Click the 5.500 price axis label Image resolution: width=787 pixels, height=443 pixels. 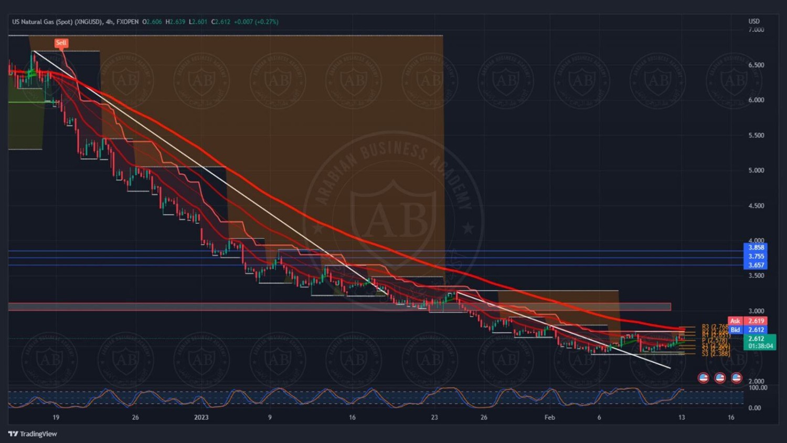756,135
